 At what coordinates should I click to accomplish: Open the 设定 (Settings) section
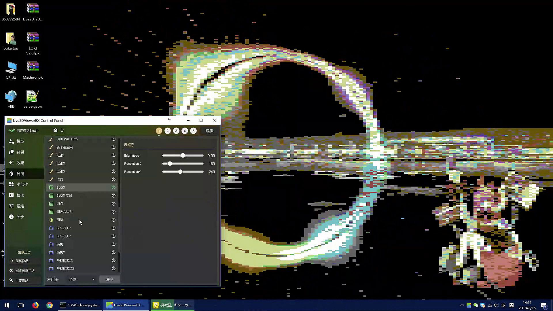pos(20,206)
